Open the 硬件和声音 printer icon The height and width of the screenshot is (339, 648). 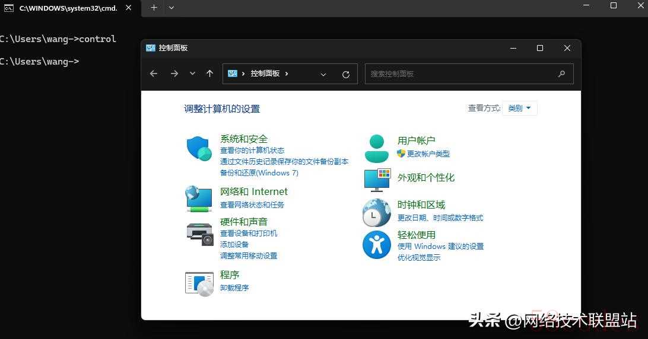(x=199, y=234)
